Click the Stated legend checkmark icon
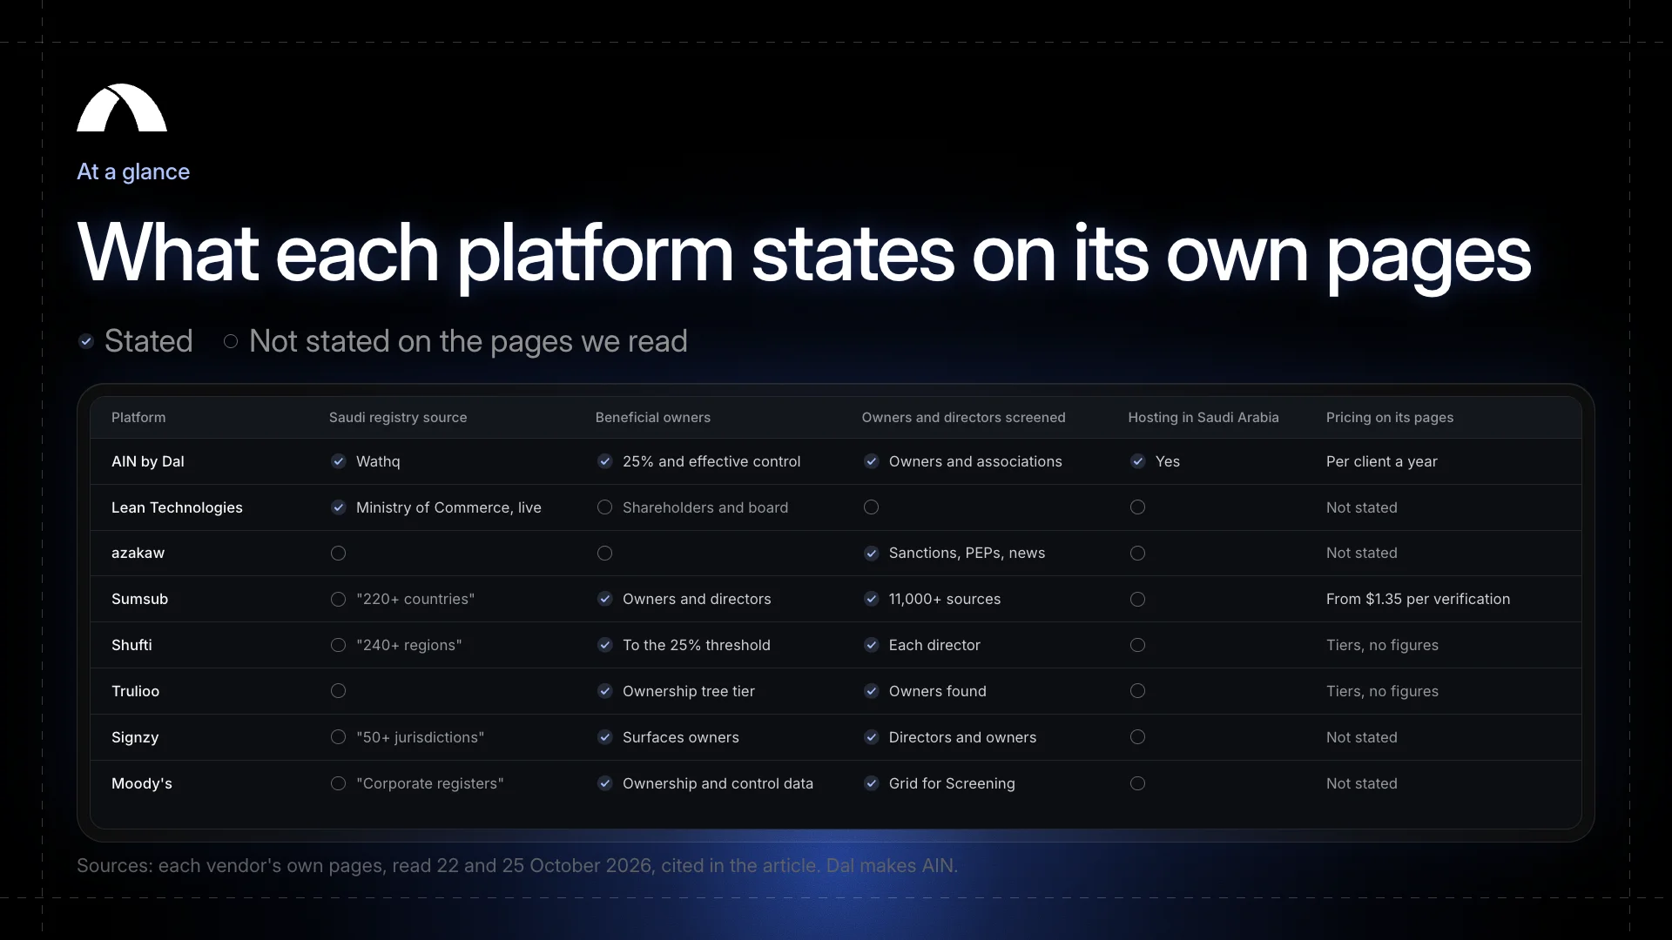1672x940 pixels. point(86,341)
